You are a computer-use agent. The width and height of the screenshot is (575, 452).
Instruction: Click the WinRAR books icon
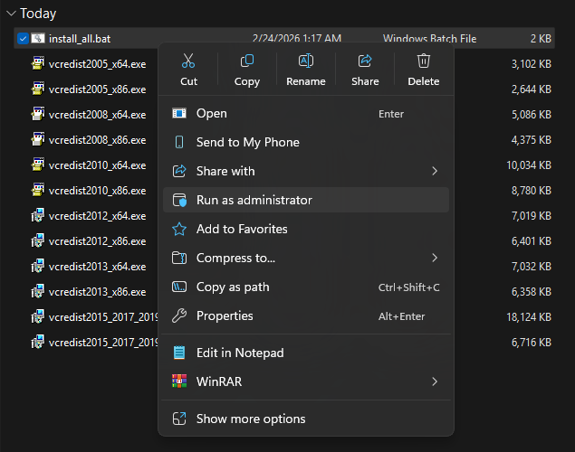point(179,381)
